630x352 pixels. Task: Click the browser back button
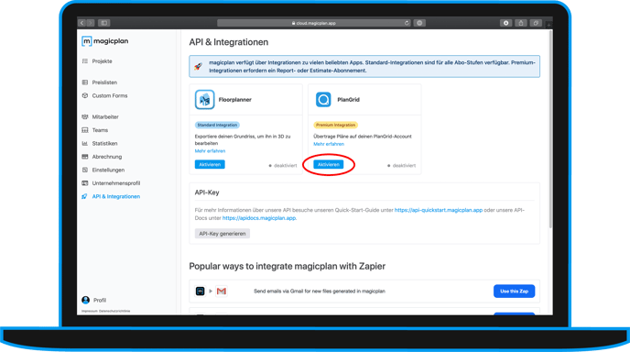point(82,23)
